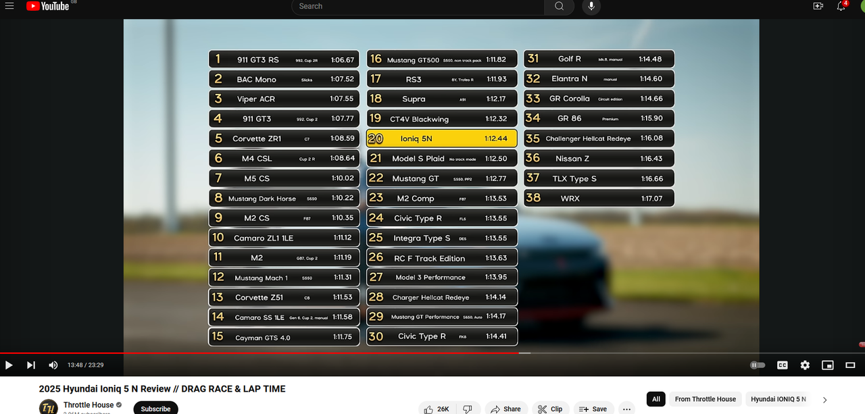Open the notifications bell

click(x=841, y=6)
